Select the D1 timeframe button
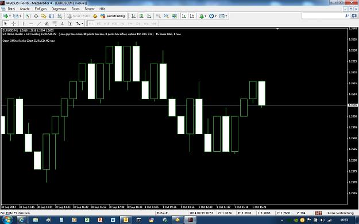 click(138, 23)
